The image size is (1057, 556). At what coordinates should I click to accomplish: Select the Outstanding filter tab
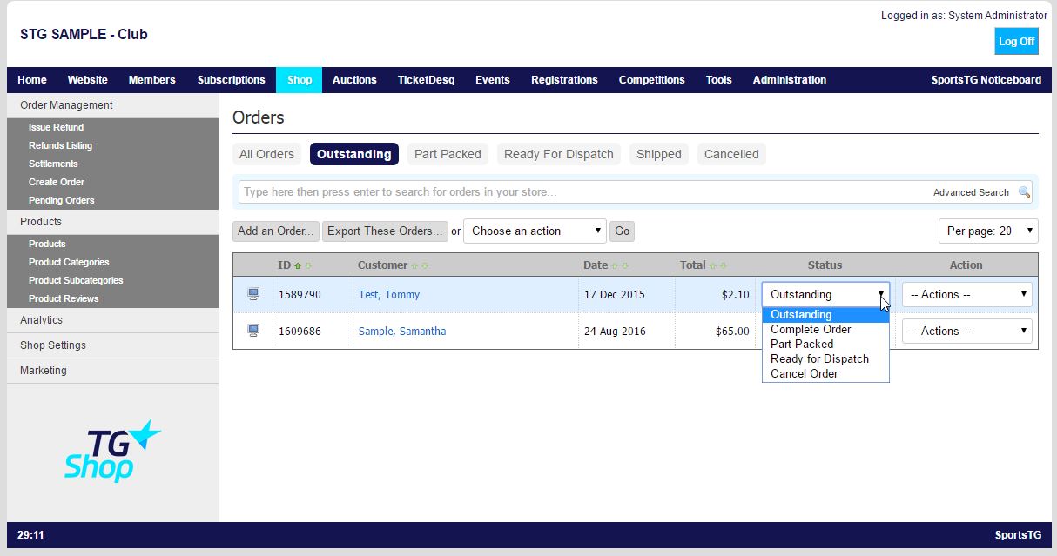(354, 154)
